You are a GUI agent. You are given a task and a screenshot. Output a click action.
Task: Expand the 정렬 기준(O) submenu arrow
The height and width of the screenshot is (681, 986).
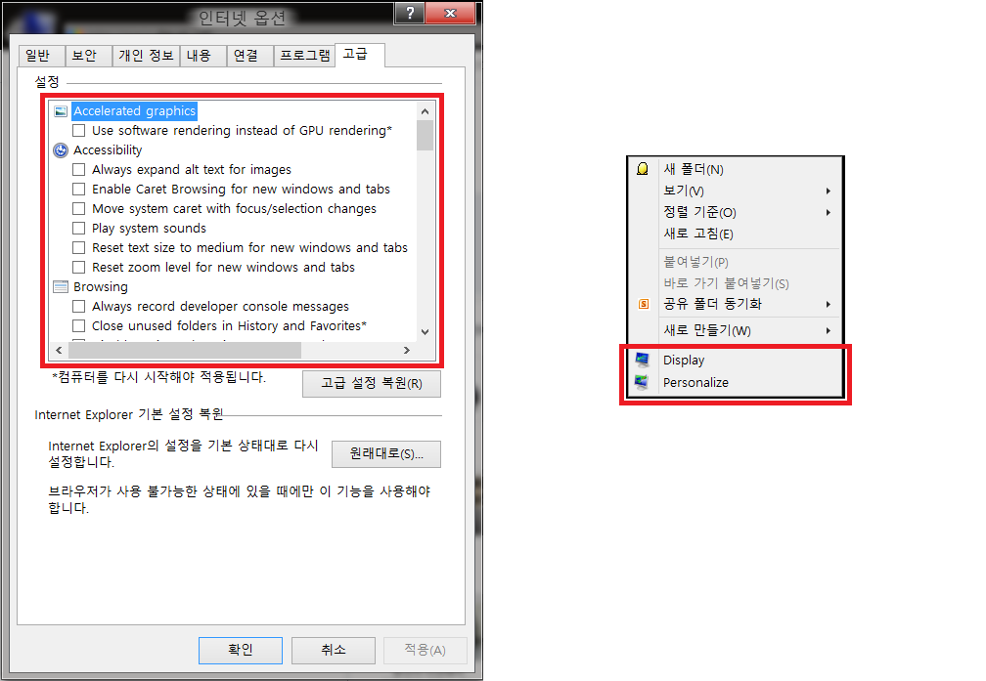coord(829,212)
